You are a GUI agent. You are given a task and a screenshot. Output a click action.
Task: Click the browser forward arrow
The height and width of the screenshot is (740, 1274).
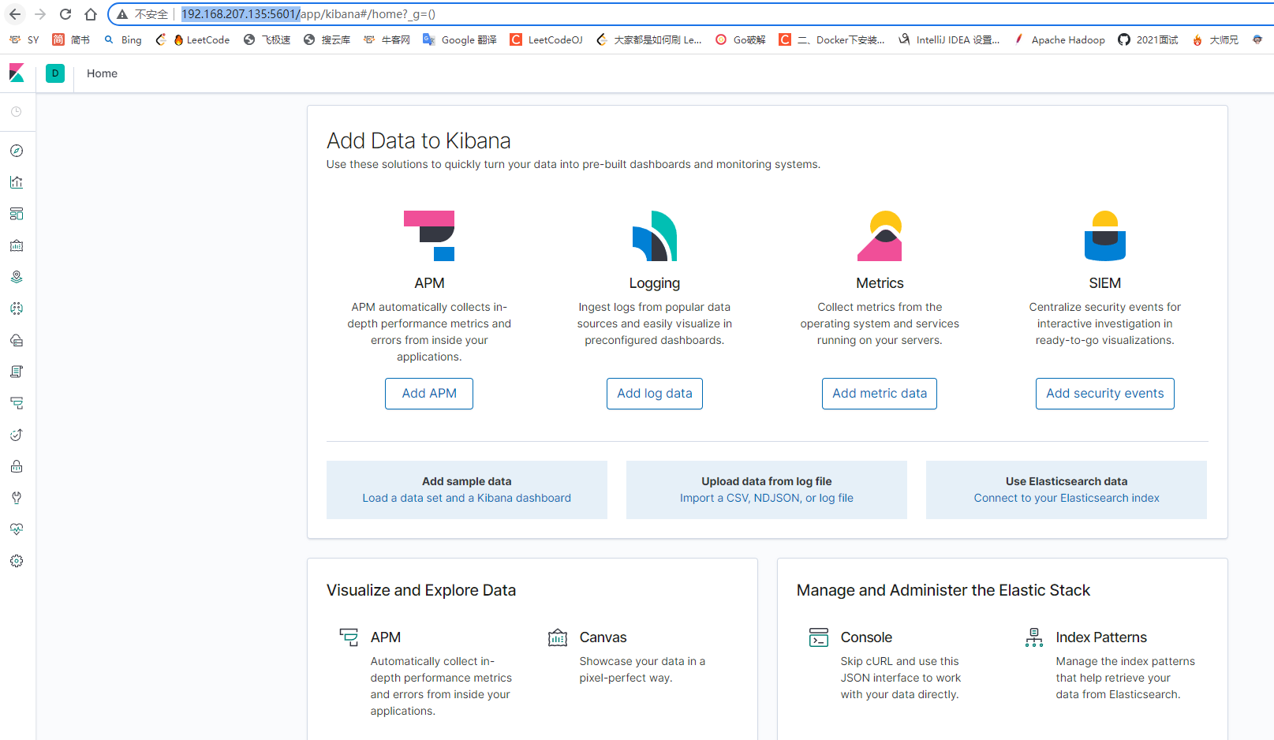pos(40,14)
